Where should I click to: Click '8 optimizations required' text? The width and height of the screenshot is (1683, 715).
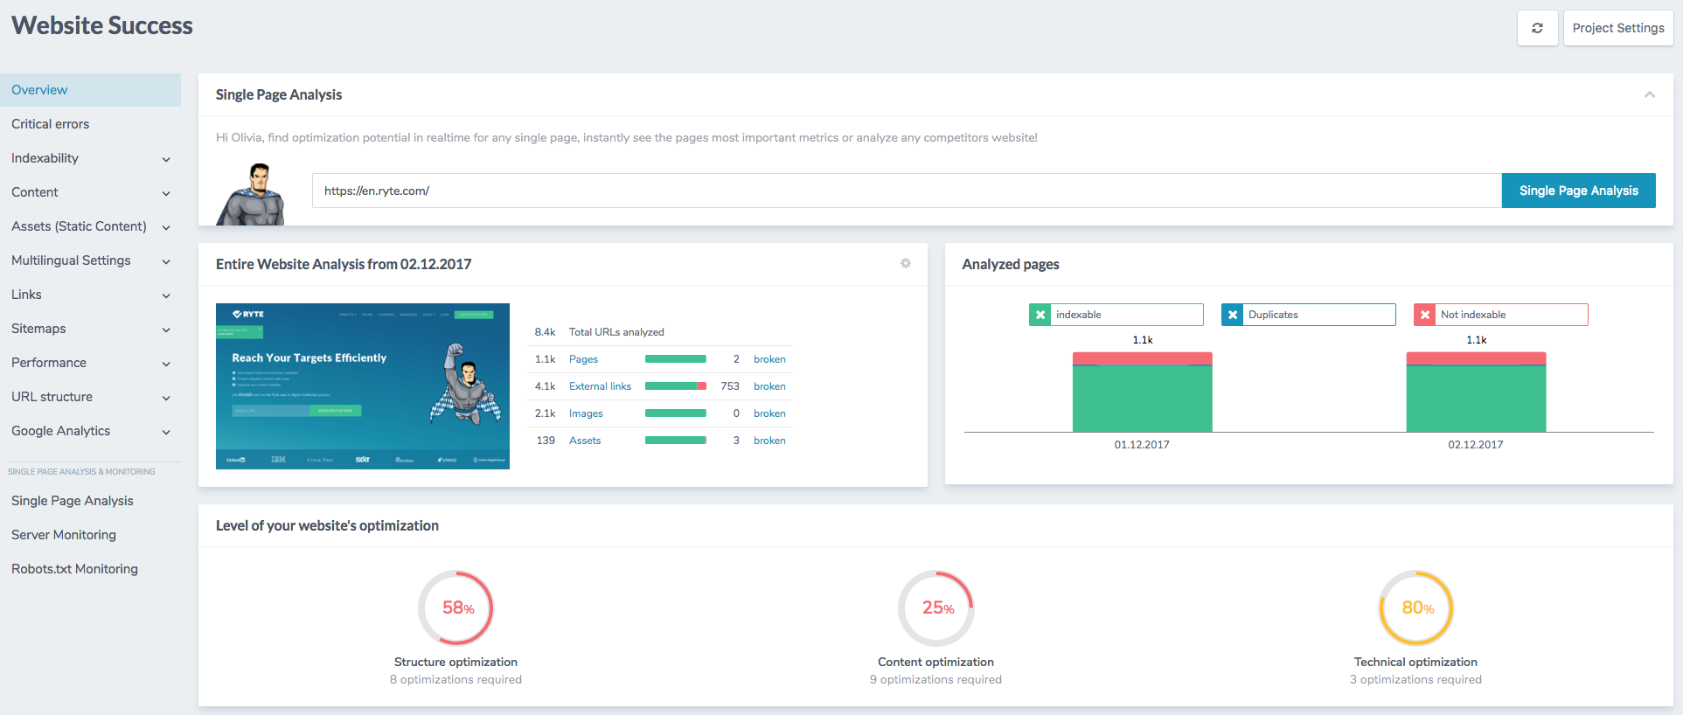(456, 679)
